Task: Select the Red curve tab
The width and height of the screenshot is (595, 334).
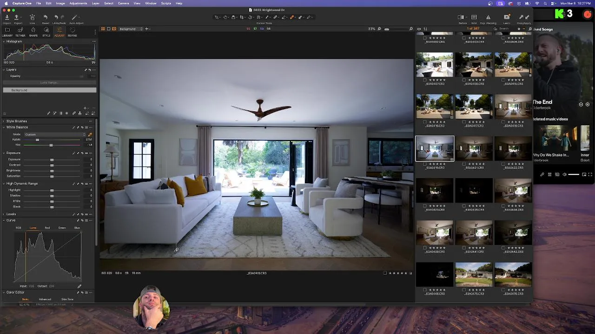Action: [47, 228]
